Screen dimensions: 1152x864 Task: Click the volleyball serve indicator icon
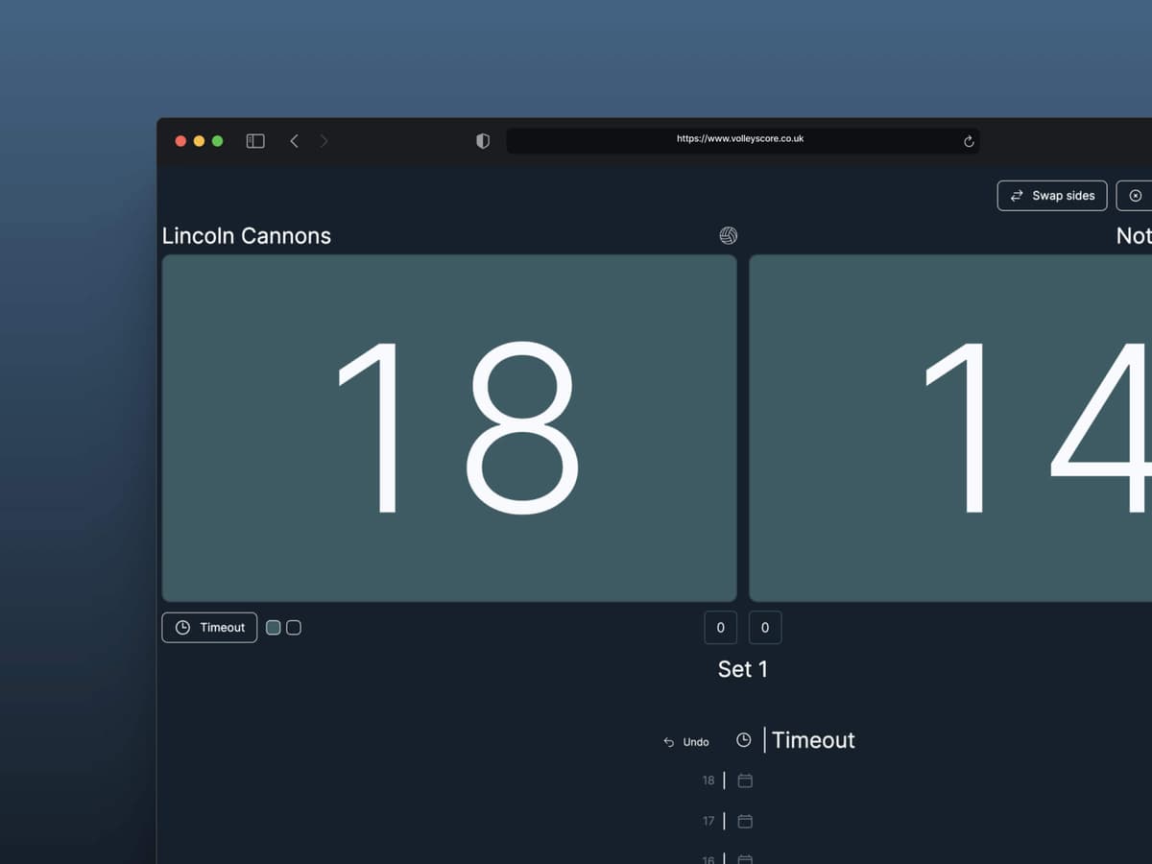pos(728,235)
